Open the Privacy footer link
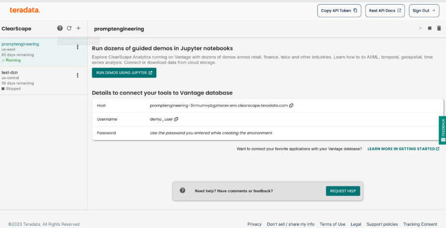Viewport: 446px width, 228px height. point(254,224)
